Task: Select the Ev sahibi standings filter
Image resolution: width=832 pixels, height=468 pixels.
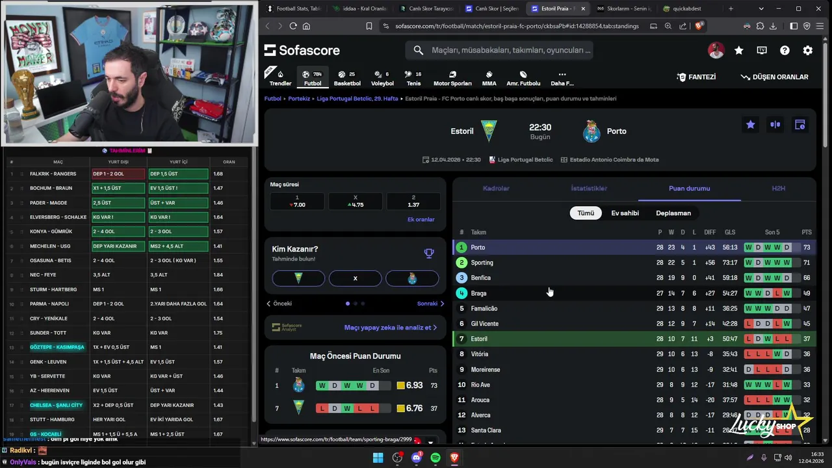Action: [x=625, y=213]
